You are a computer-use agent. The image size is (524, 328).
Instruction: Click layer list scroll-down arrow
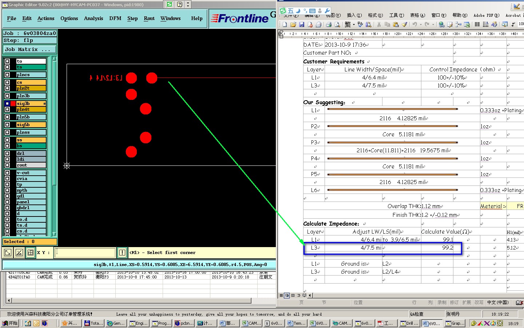point(54,234)
